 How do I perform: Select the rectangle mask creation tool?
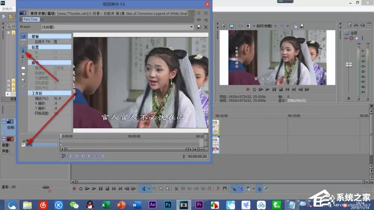coord(23,68)
